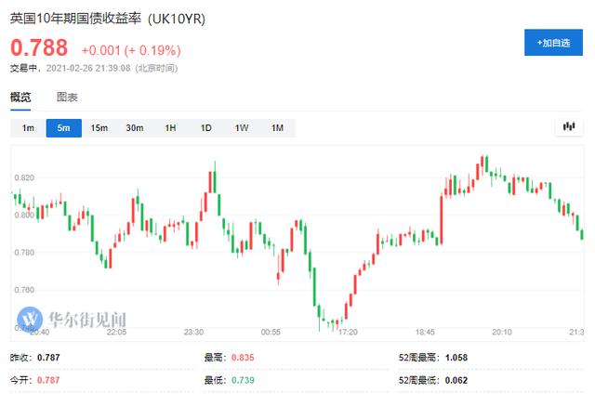Click the timestamp 2021-02-26 21:39:08

[88, 68]
